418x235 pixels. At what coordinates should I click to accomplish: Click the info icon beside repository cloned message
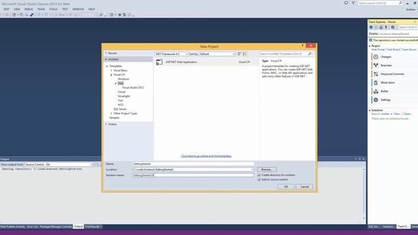coord(370,40)
